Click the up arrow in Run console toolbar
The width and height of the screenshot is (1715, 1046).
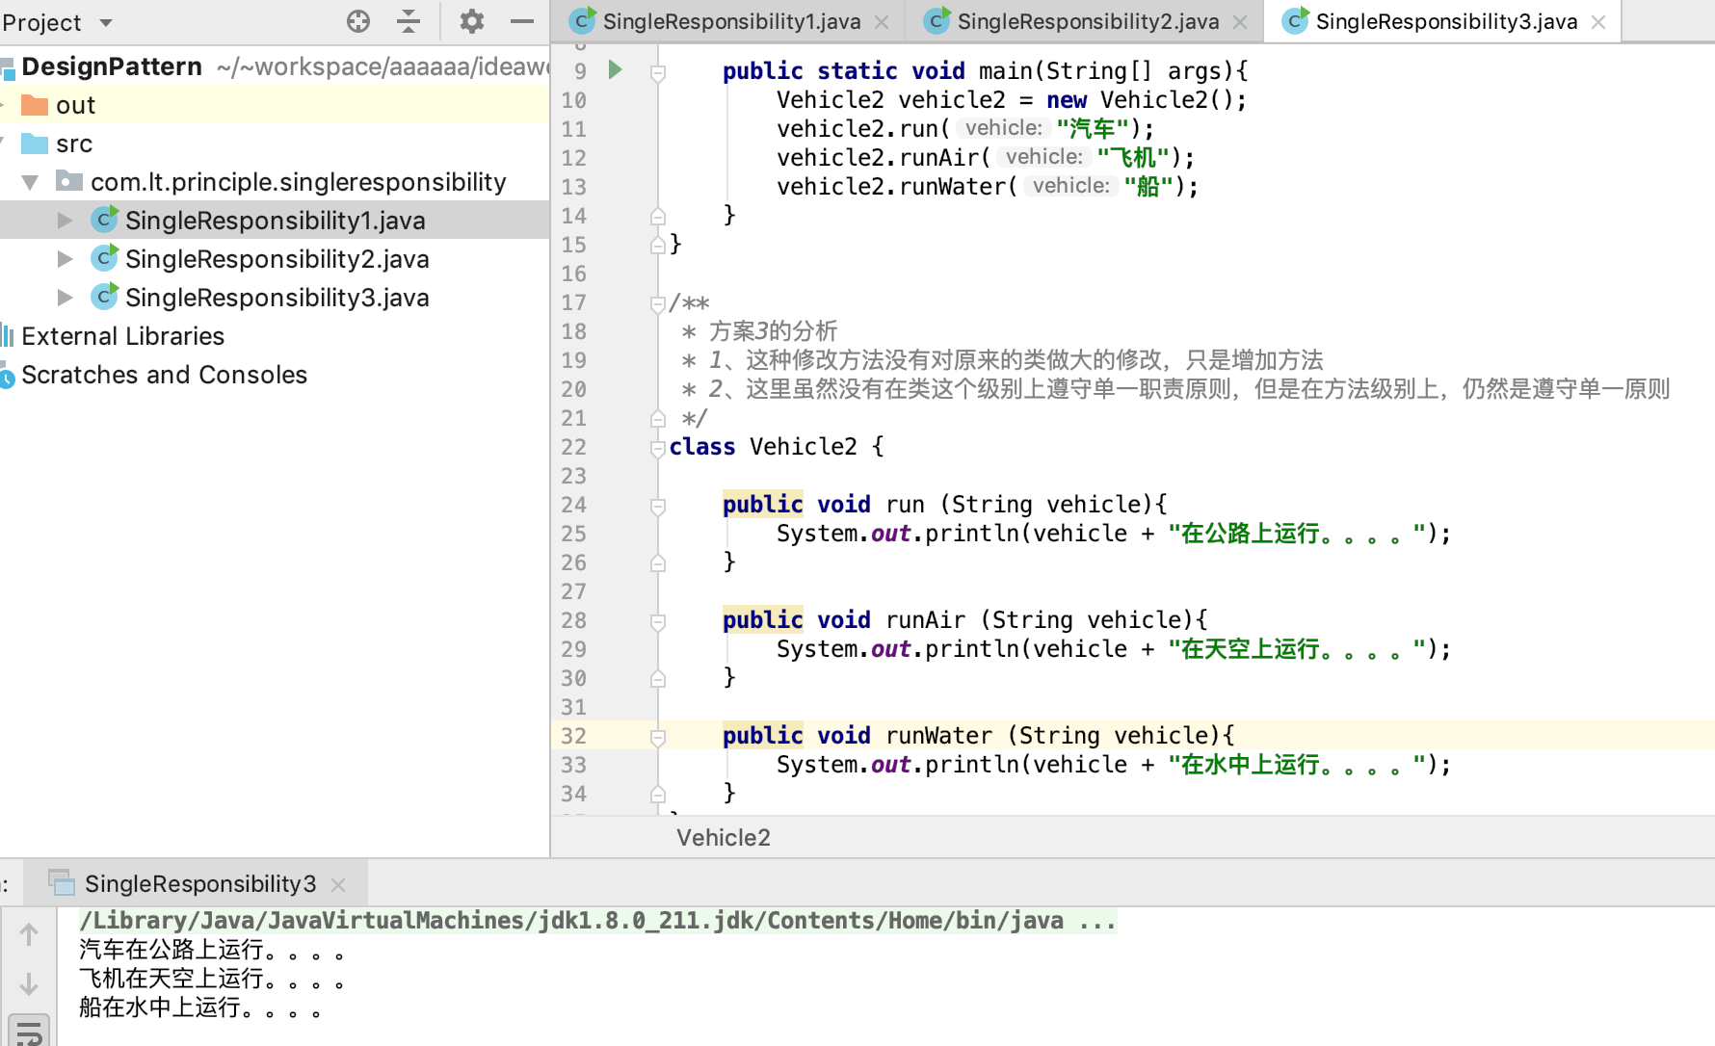[x=29, y=934]
